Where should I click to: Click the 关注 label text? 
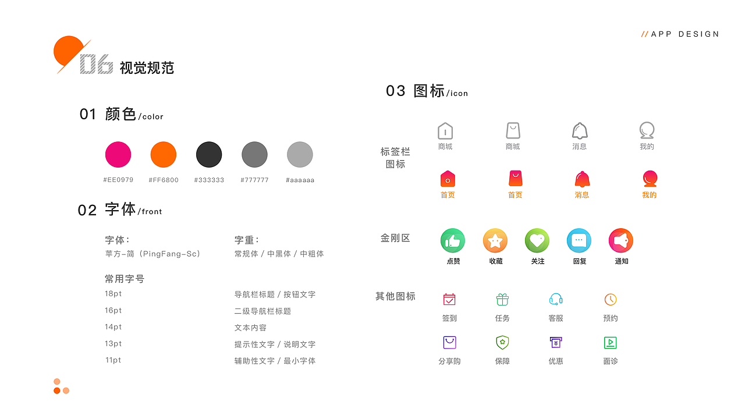[x=538, y=261]
